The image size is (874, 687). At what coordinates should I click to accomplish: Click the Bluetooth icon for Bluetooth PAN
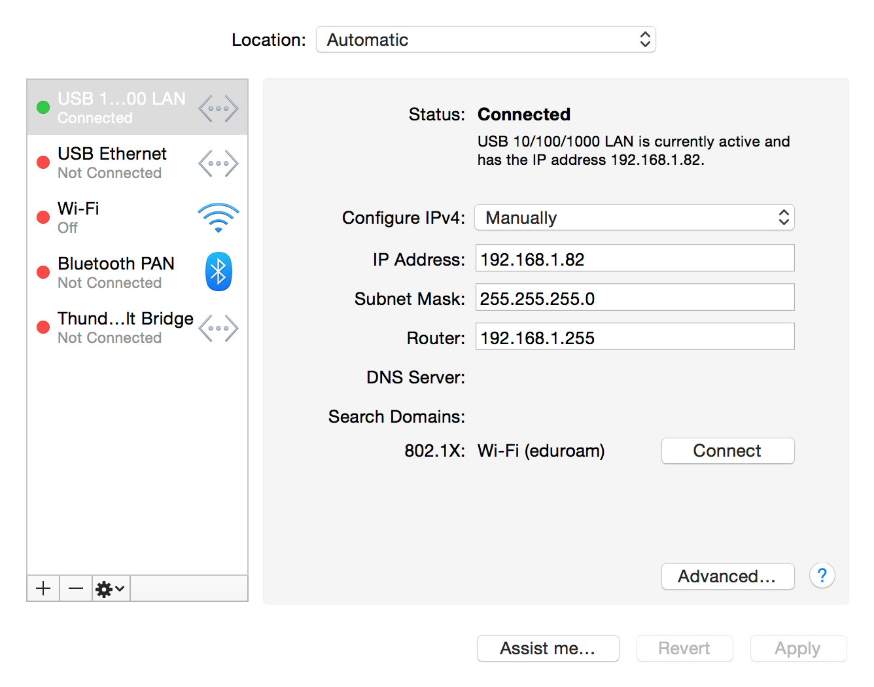[218, 272]
